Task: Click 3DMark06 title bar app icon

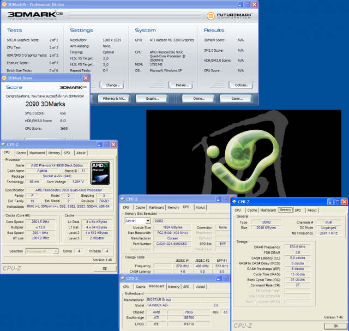Action: (4, 4)
